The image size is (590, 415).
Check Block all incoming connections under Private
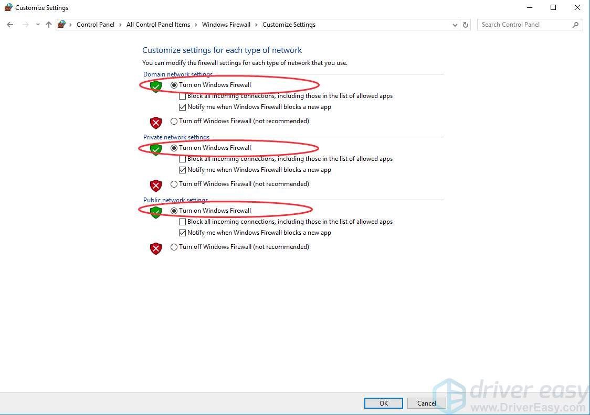click(183, 159)
